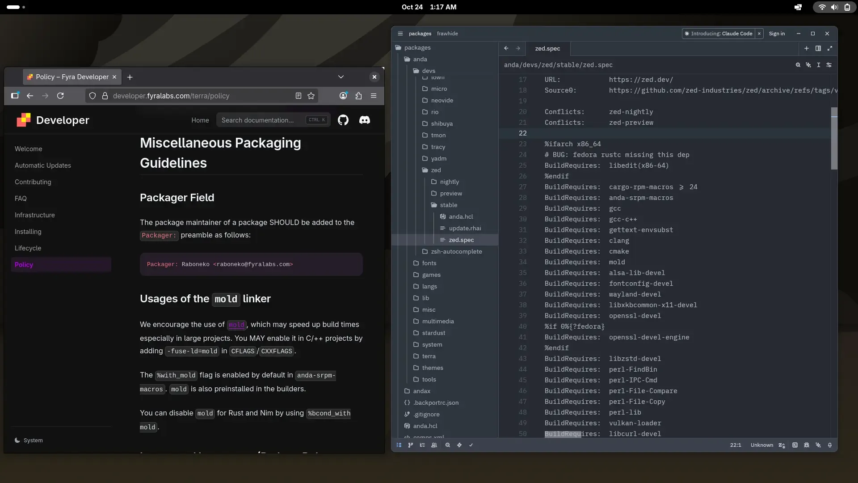Select the zed.spec editor tab
858x483 pixels.
(x=547, y=48)
